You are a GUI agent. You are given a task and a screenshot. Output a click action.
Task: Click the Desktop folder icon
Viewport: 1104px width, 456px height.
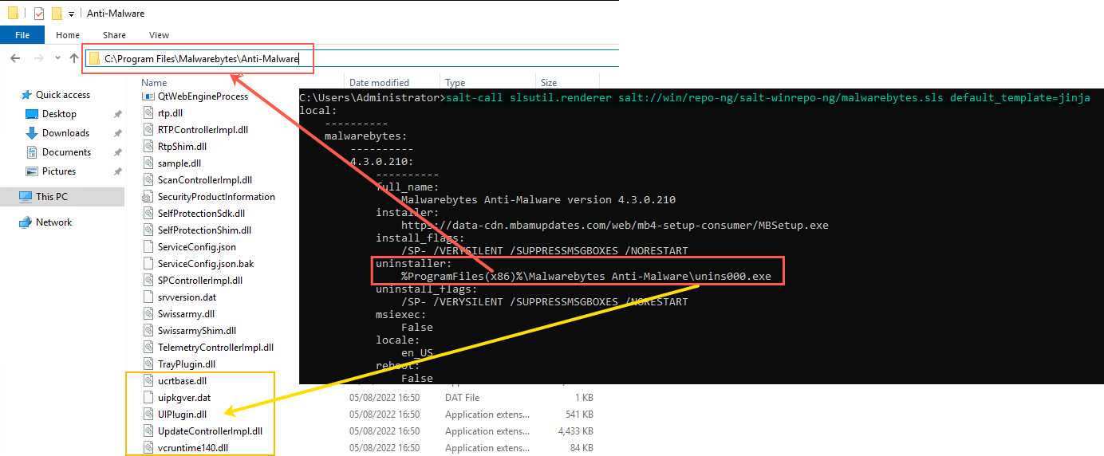(x=32, y=114)
